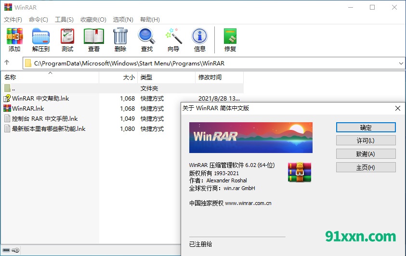Click 致谢(A) button
The height and width of the screenshot is (256, 406).
pos(366,154)
